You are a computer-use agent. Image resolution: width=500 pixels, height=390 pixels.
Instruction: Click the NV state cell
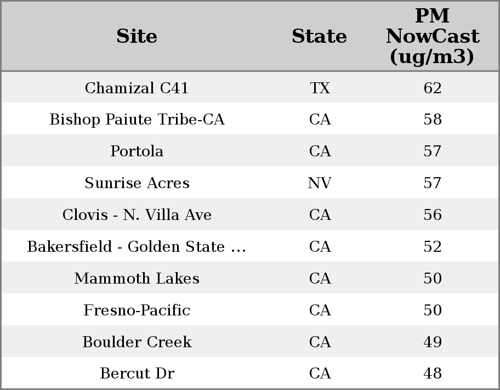[320, 183]
